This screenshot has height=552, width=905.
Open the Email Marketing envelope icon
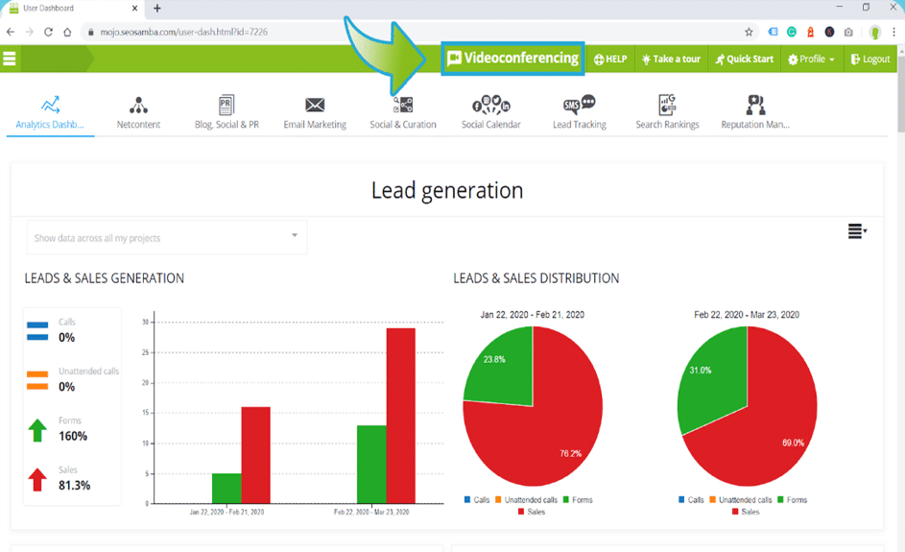tap(315, 106)
